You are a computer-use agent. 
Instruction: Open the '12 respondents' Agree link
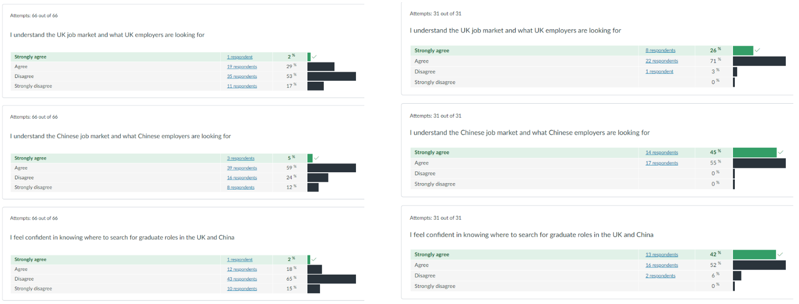pos(242,269)
